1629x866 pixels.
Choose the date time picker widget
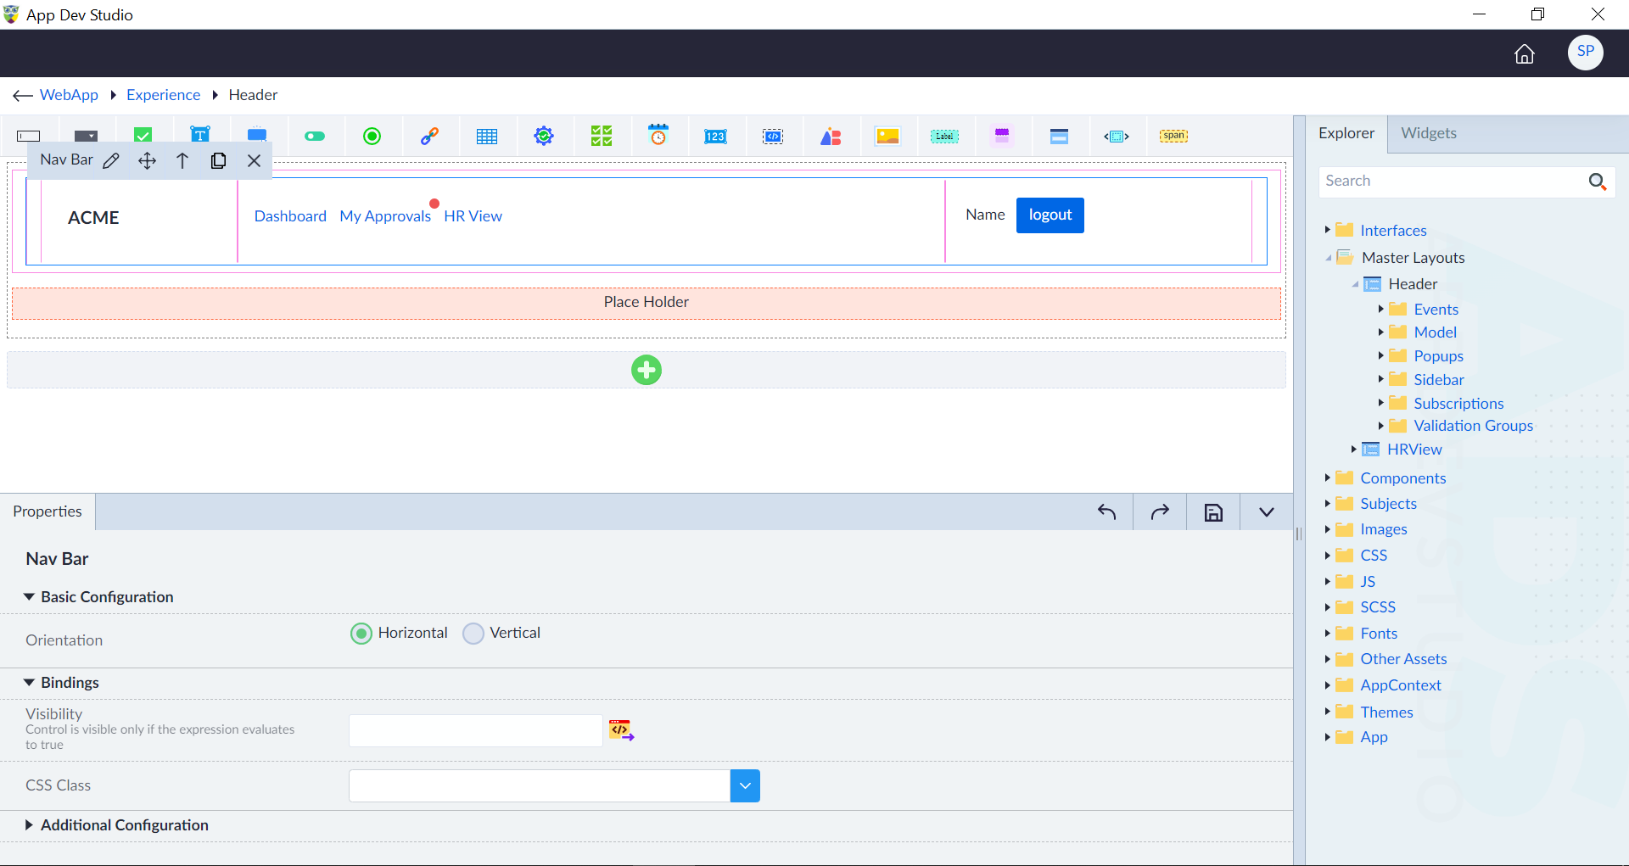658,135
